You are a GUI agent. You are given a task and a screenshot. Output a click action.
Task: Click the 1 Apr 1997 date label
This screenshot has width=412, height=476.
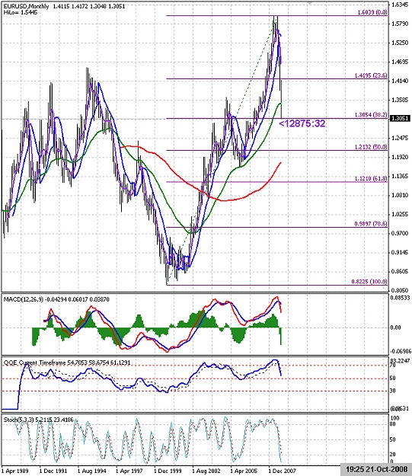(x=129, y=471)
